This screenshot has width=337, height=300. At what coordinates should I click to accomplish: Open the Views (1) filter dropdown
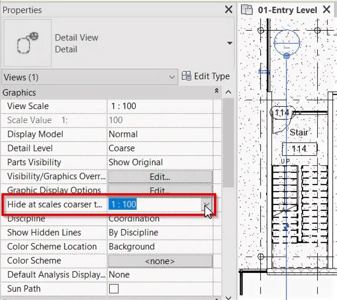90,77
